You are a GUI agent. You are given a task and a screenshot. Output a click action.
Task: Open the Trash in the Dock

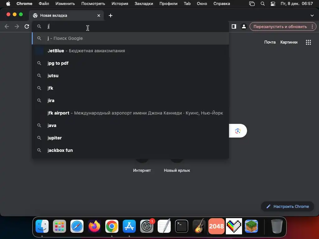(277, 226)
